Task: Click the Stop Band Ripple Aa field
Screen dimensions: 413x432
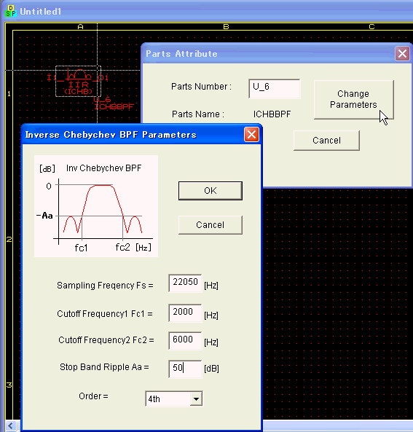Action: point(185,369)
